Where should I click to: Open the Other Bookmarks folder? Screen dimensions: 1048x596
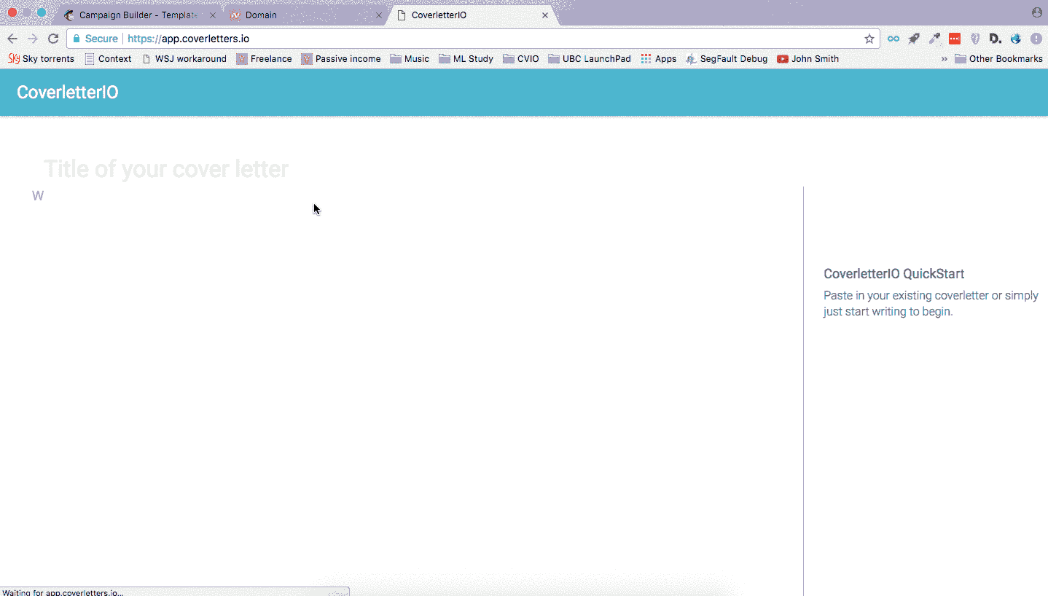pos(998,59)
